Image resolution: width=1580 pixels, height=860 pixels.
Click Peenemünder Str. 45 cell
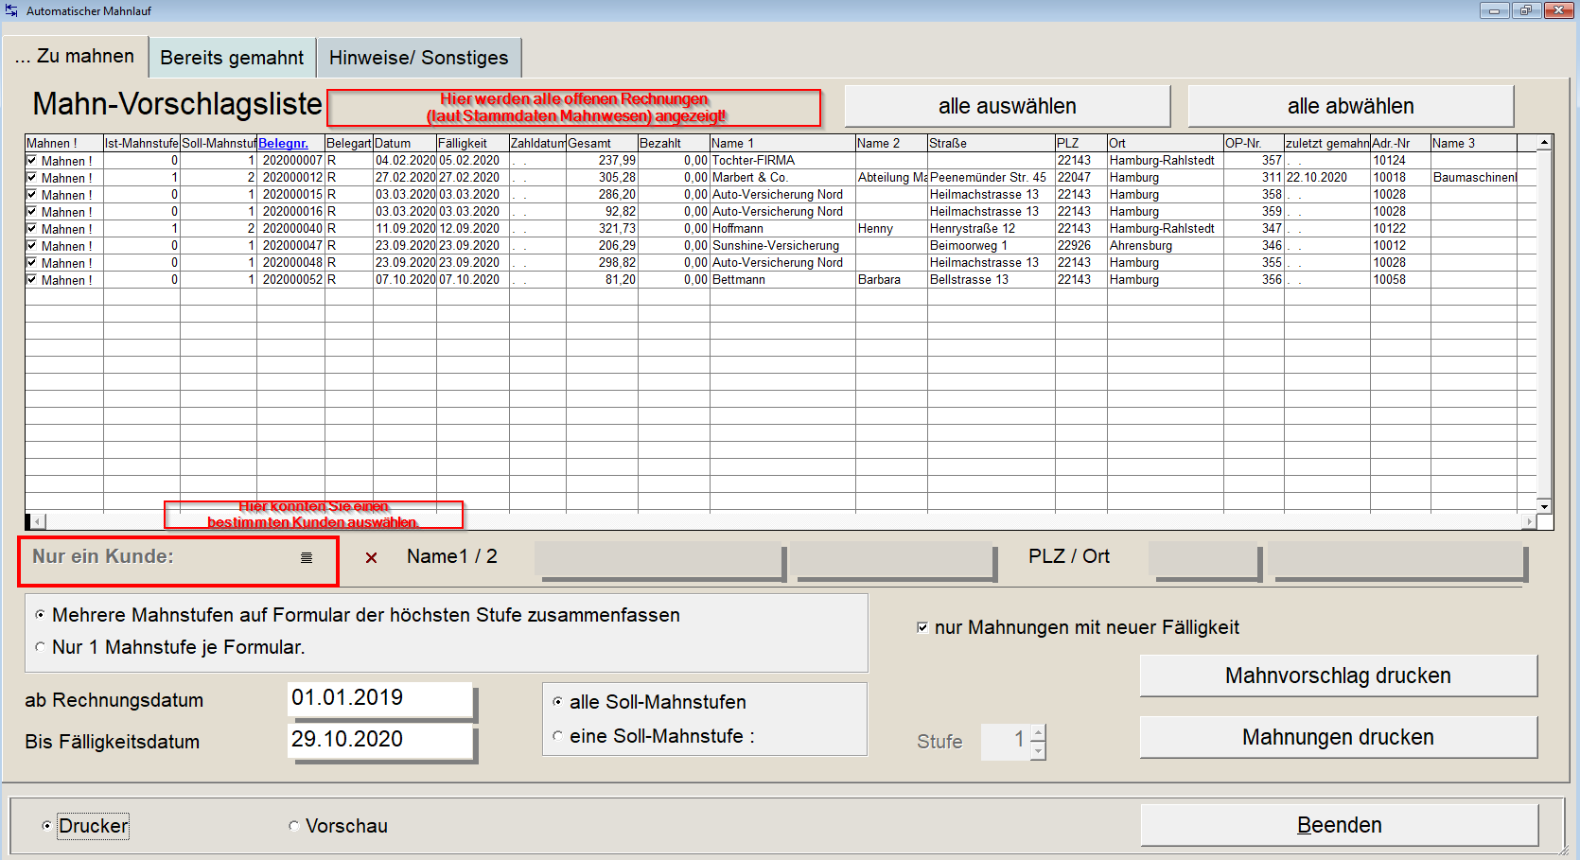(991, 178)
